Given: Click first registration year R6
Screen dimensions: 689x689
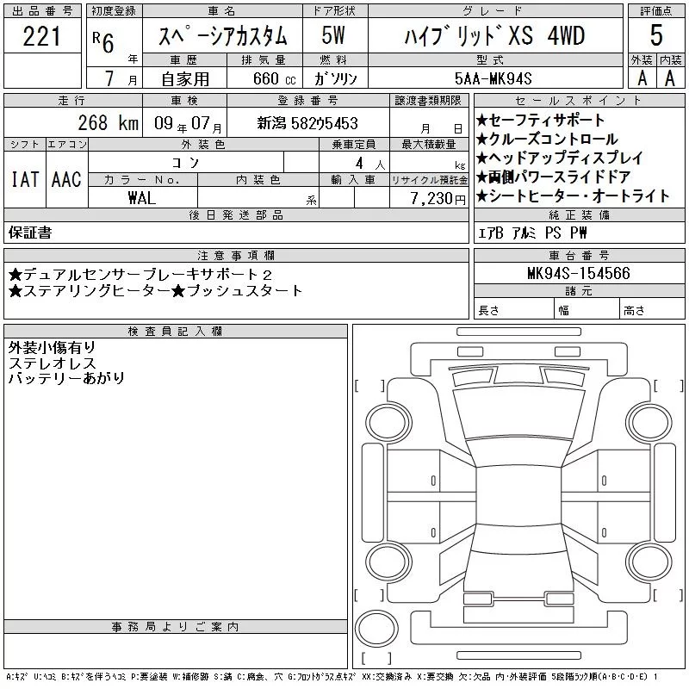Looking at the screenshot, I should pos(103,42).
